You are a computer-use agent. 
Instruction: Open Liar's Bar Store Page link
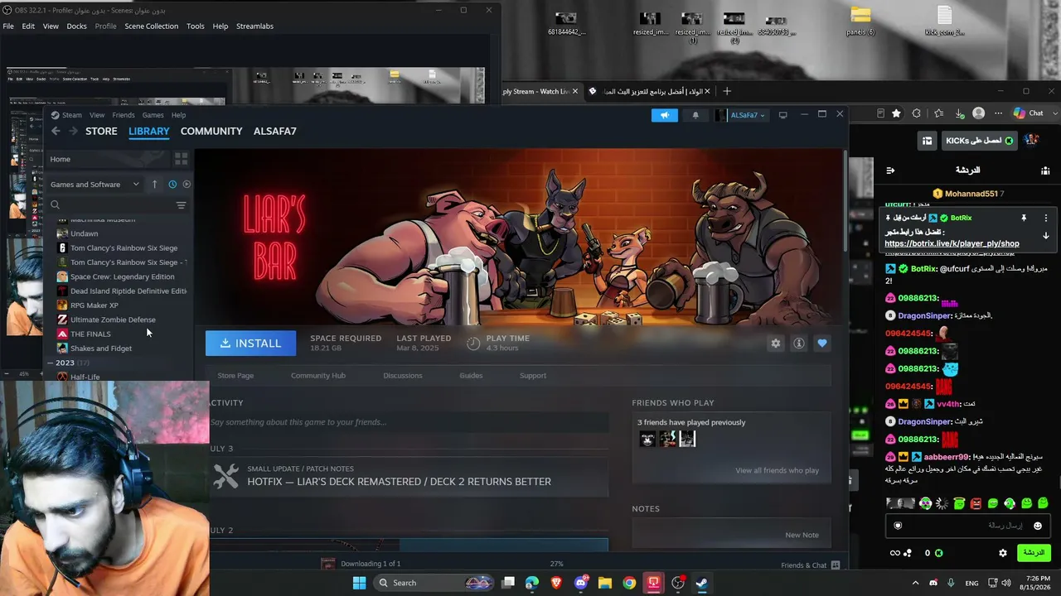[235, 376]
